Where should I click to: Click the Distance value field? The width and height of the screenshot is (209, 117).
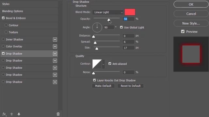[128, 36]
